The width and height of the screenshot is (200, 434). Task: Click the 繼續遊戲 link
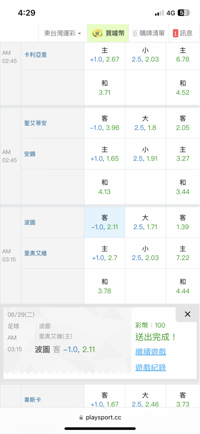coord(151,352)
